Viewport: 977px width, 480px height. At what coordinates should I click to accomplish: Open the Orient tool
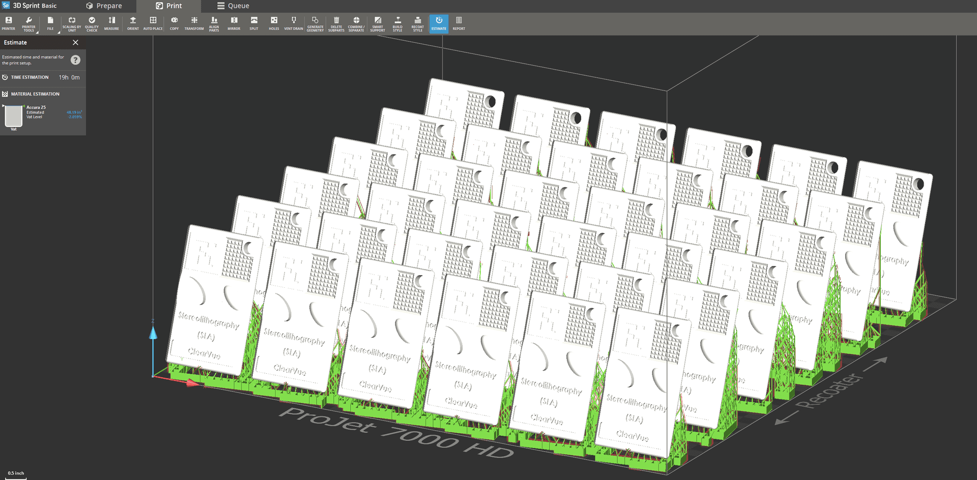[133, 23]
